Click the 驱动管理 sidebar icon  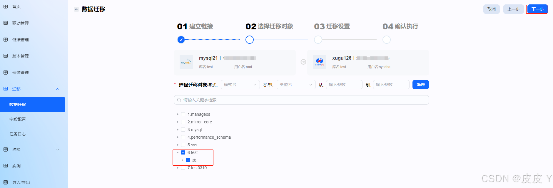pos(6,23)
